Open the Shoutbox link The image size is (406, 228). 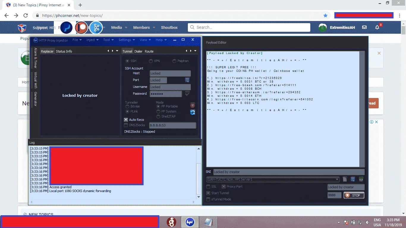169,27
